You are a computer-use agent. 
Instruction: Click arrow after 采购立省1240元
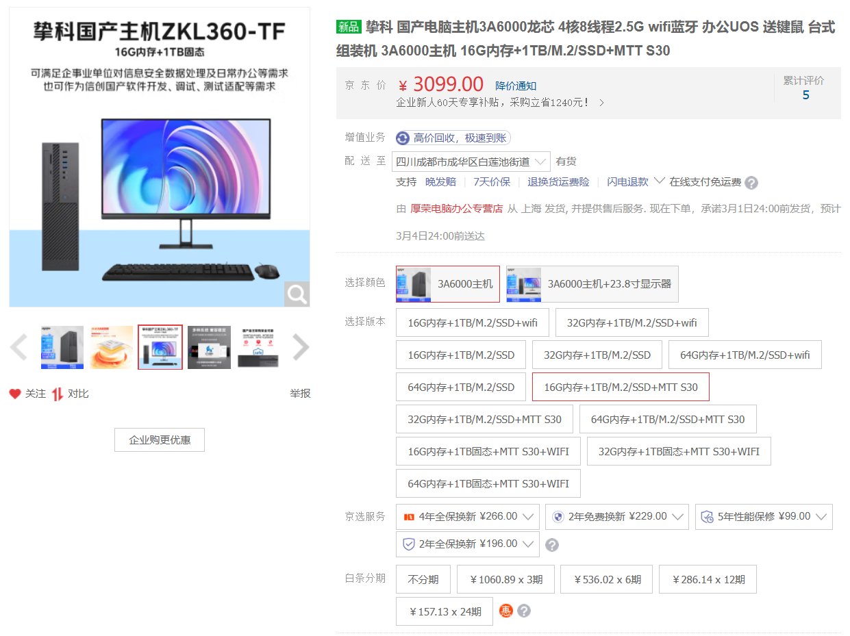(601, 103)
